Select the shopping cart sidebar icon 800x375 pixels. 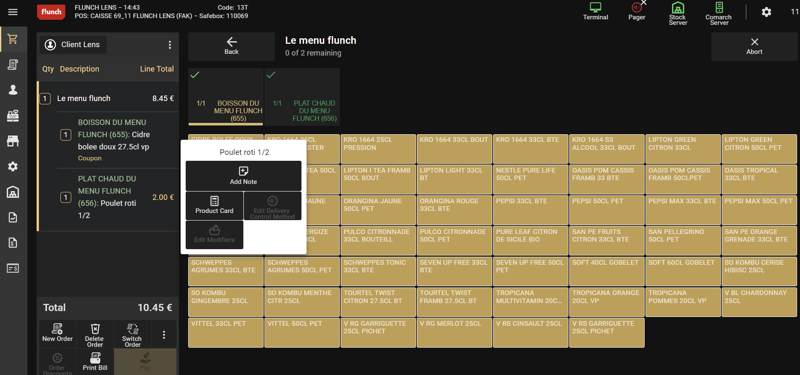[x=13, y=39]
